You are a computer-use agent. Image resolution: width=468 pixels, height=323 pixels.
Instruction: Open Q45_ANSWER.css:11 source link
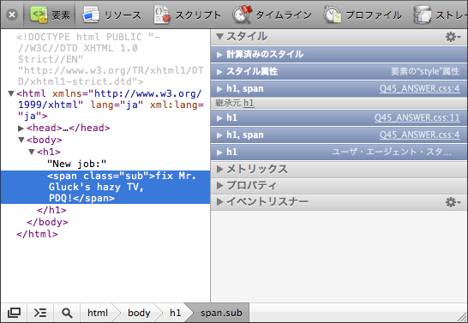[417, 118]
